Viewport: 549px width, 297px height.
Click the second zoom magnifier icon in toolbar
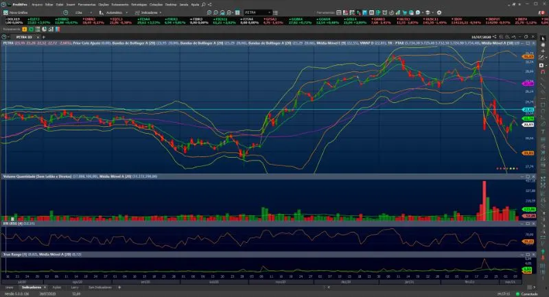pyautogui.click(x=215, y=12)
